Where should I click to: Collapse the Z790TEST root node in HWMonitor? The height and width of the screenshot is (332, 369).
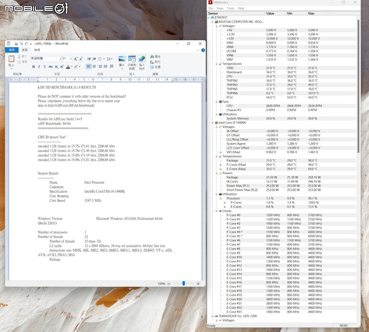tap(209, 18)
